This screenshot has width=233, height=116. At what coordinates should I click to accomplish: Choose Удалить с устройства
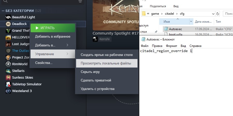pos(107,89)
